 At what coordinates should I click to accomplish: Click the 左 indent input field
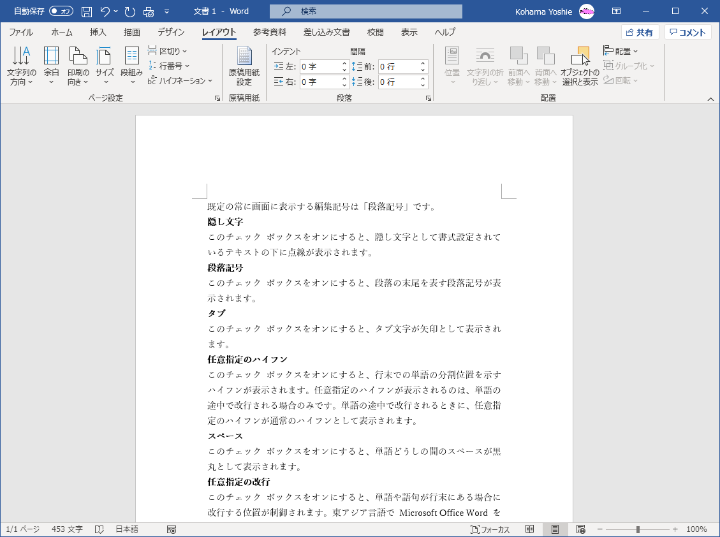pyautogui.click(x=320, y=66)
